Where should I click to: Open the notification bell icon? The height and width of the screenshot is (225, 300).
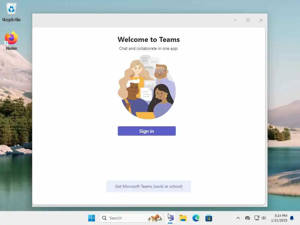tap(292, 218)
